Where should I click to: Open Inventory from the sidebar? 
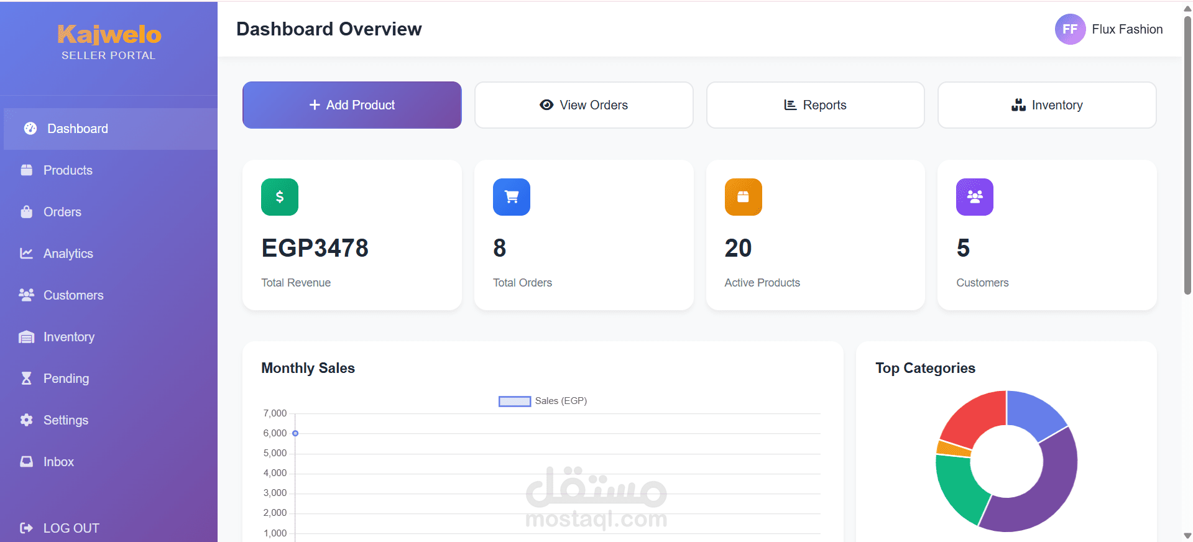tap(109, 337)
